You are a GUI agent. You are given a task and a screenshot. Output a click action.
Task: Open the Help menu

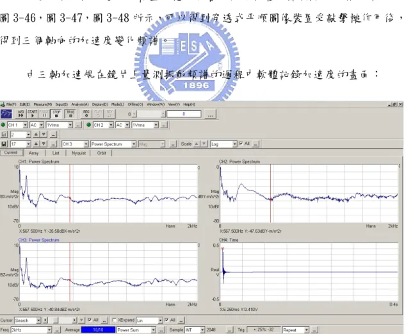click(189, 104)
